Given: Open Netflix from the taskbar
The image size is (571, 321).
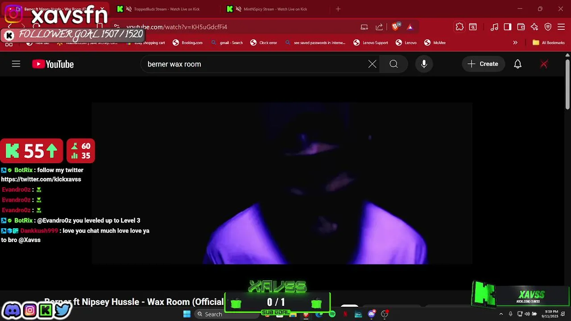Looking at the screenshot, I should coord(345,314).
